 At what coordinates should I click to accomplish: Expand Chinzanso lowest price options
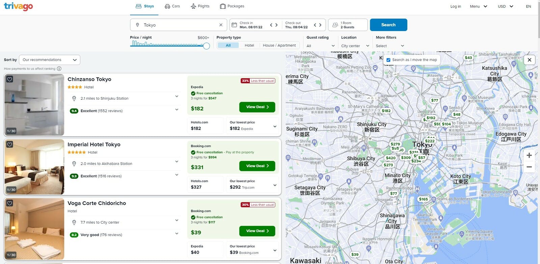[x=275, y=127]
